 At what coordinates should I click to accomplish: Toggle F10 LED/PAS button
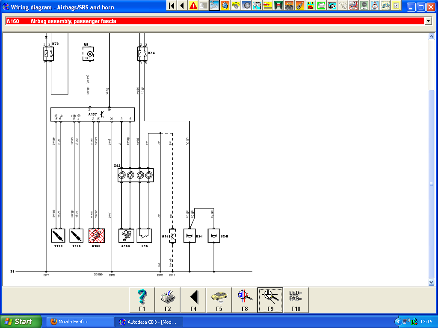coord(296,300)
